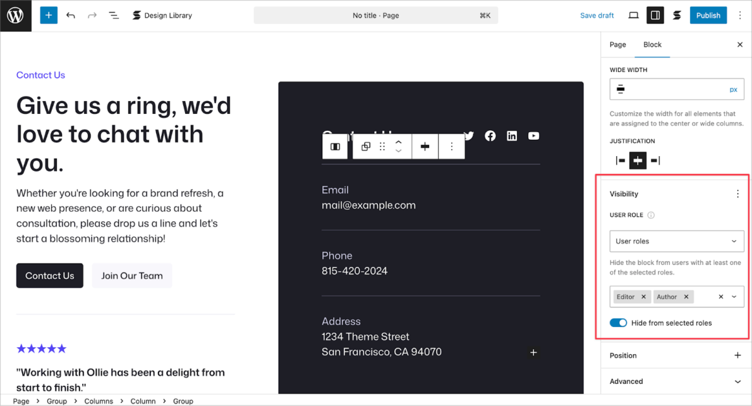This screenshot has height=406, width=752.
Task: Open the document overview list view
Action: [x=114, y=16]
